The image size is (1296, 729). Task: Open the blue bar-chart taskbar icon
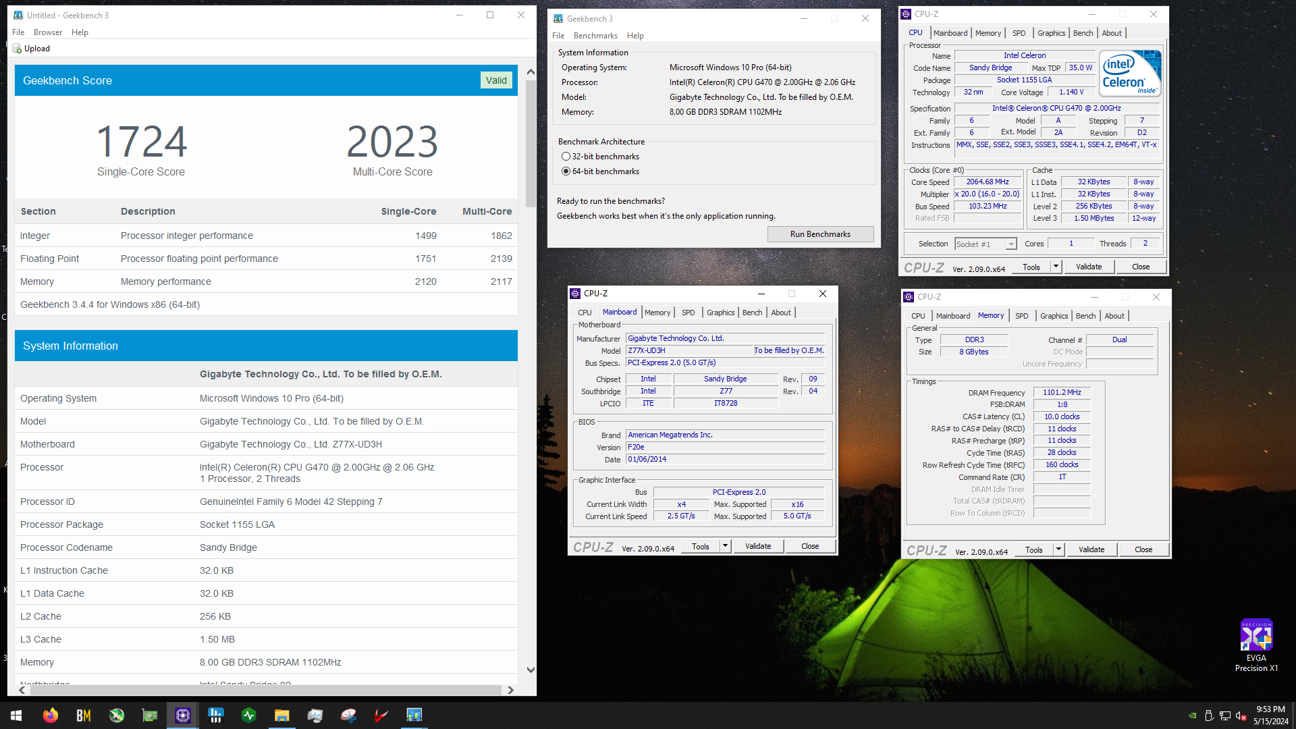[x=215, y=715]
